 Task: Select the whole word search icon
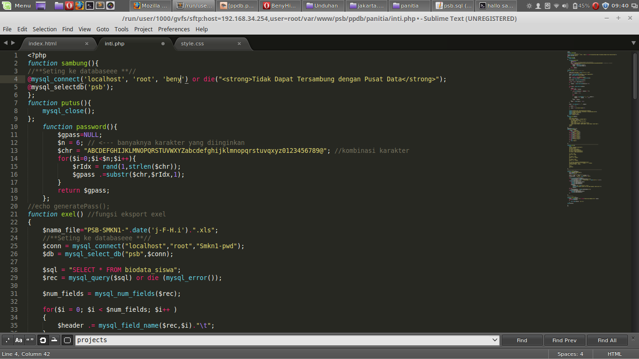click(30, 340)
